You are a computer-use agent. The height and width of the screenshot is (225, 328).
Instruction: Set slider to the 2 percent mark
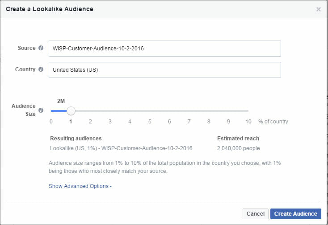click(x=90, y=111)
